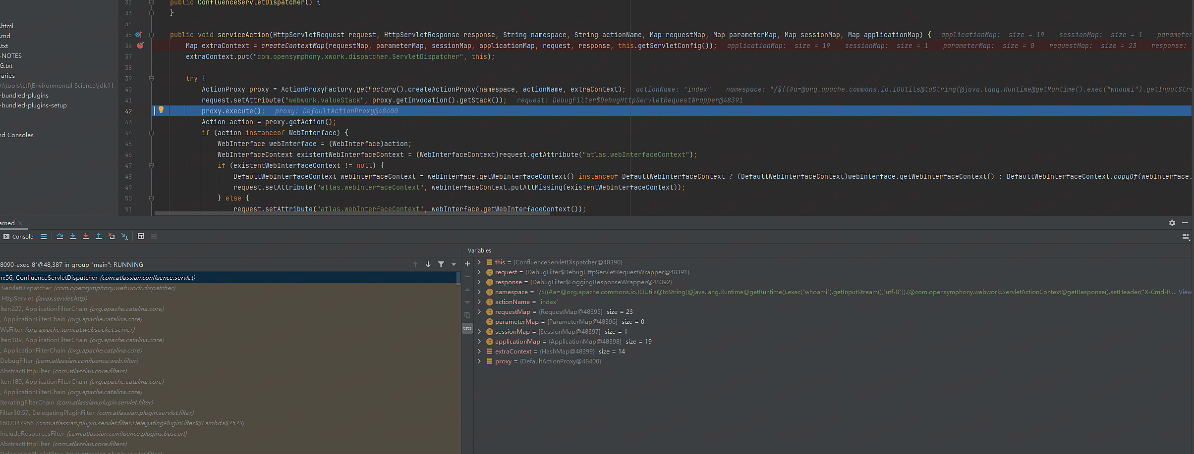This screenshot has width=1194, height=454.
Task: Collapse the instanceof if-block fold on line 44
Action: (x=151, y=133)
